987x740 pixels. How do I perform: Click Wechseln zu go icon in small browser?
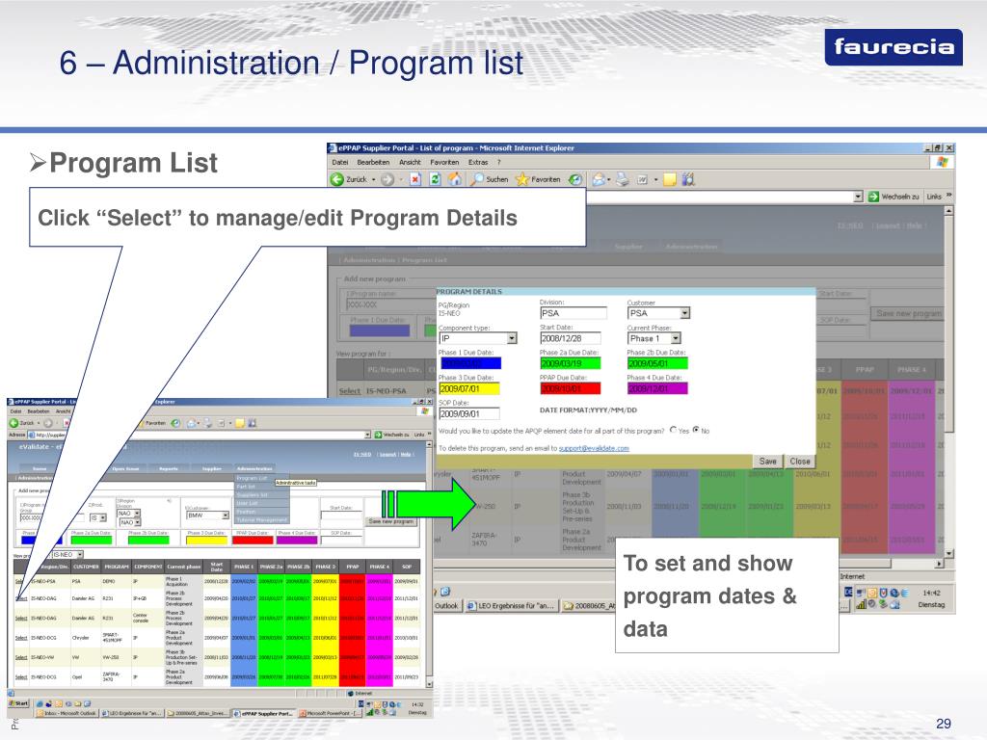click(378, 435)
